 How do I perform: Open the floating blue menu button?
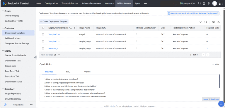pos(221,104)
